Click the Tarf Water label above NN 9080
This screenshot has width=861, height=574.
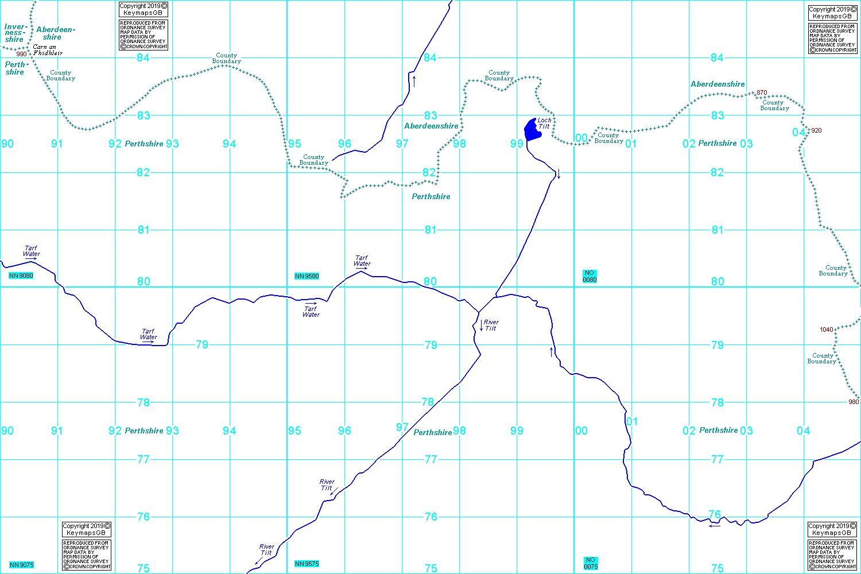(32, 251)
